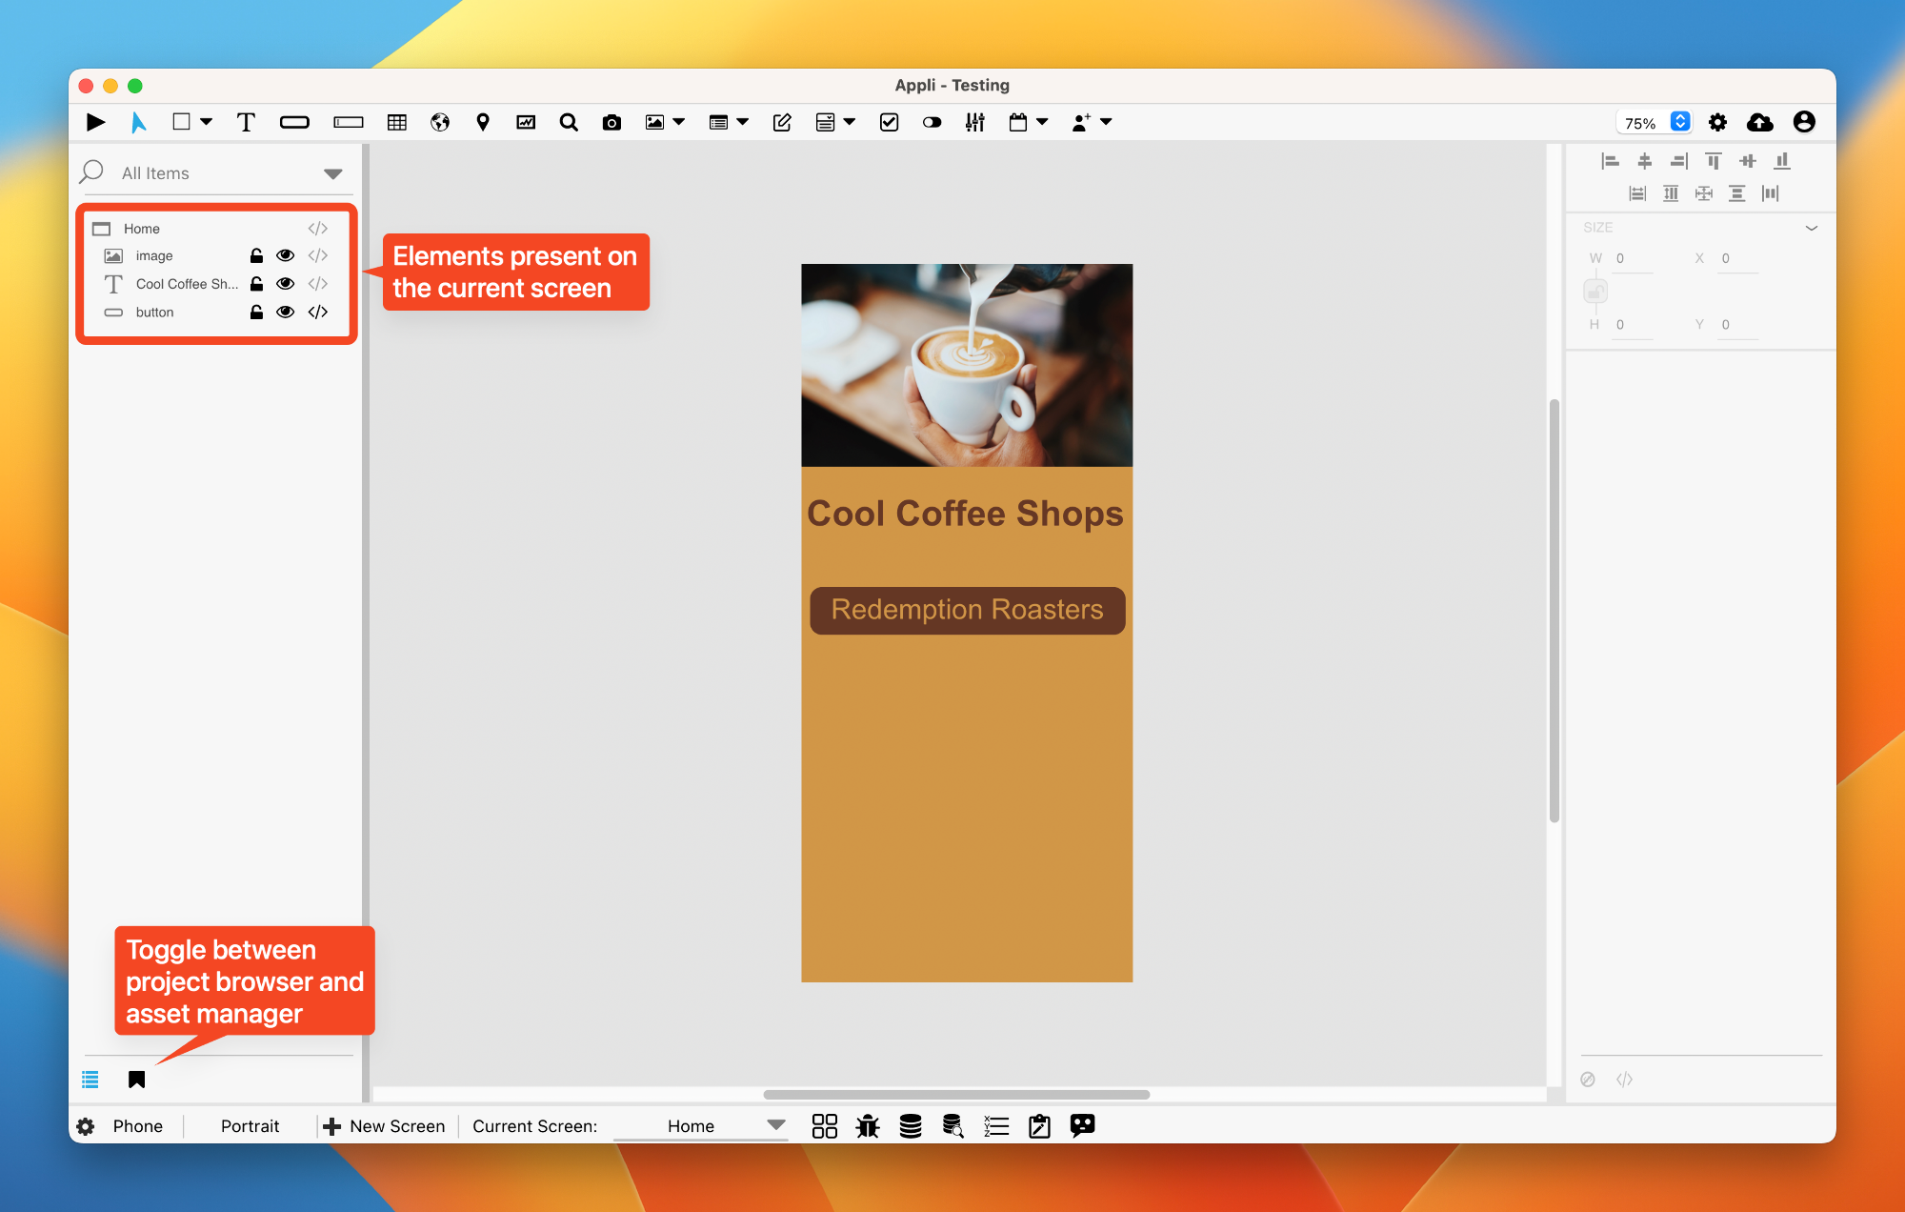
Task: Open code editor for the Home screen
Action: (318, 229)
